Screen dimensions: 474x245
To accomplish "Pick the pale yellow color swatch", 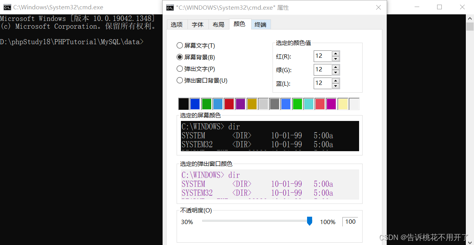I will [343, 104].
